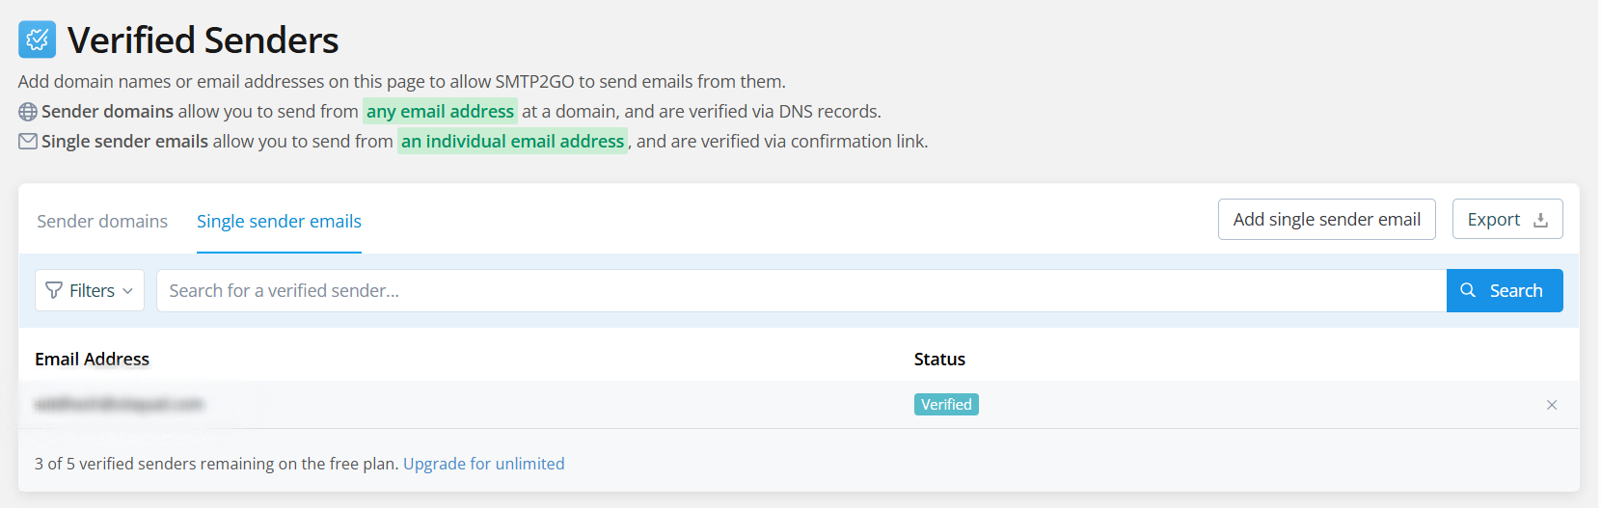Click the globe icon beside Sender domains
The height and width of the screenshot is (508, 1601).
click(x=28, y=112)
